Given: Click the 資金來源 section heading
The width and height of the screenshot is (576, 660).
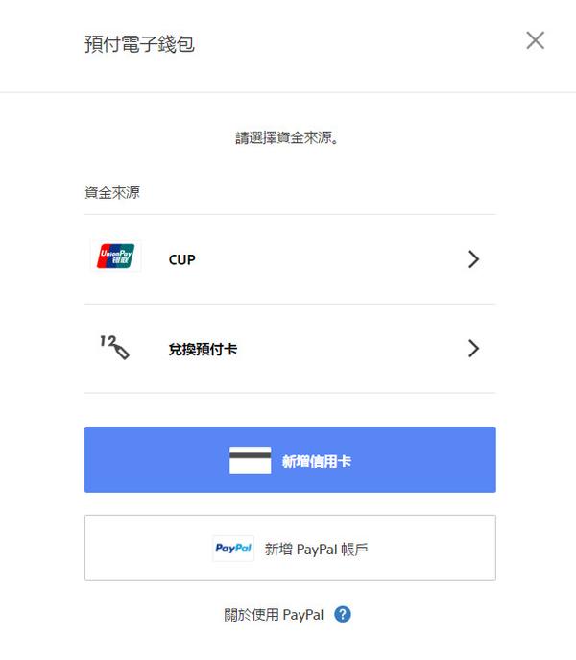Looking at the screenshot, I should tap(112, 193).
